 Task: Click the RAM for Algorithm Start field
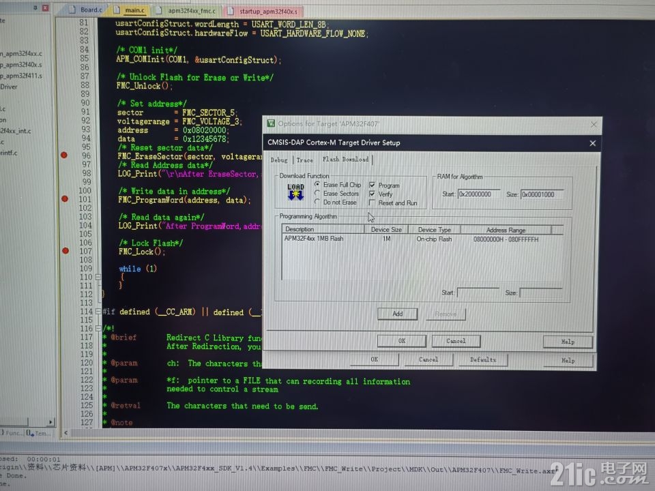tap(479, 194)
